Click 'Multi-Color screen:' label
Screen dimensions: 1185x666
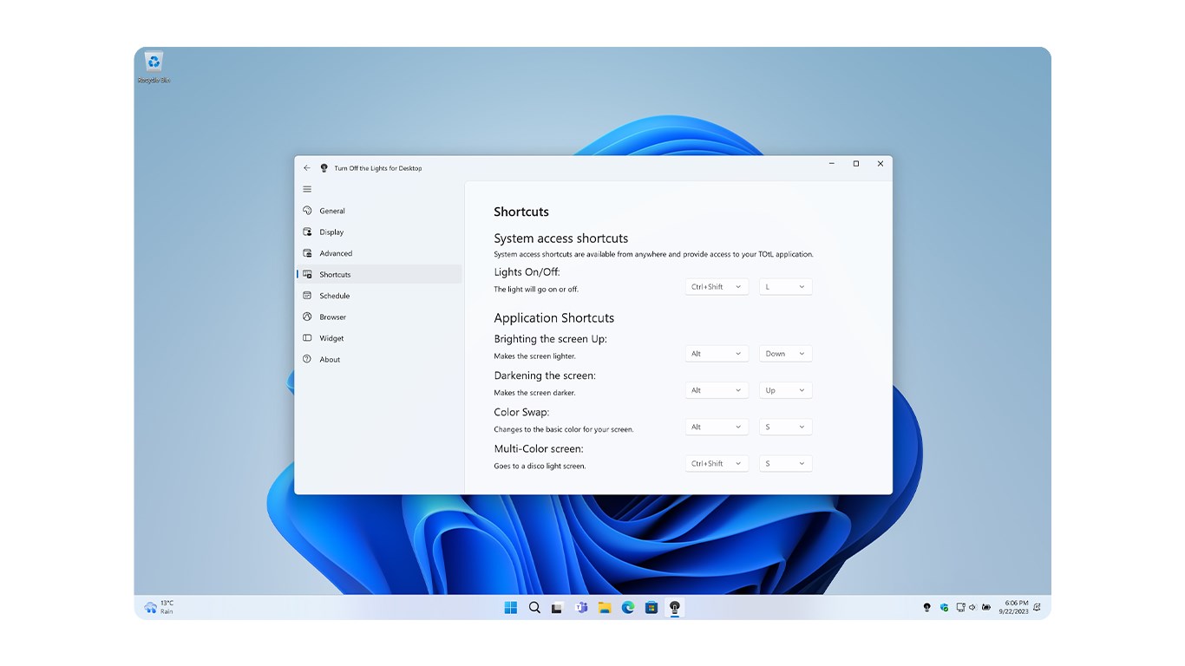pyautogui.click(x=539, y=449)
